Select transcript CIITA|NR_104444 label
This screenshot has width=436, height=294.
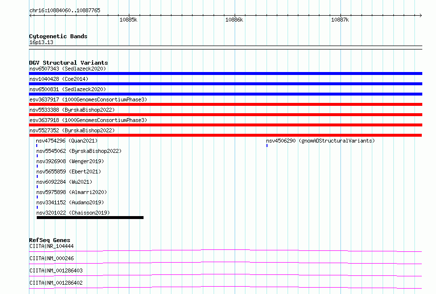(x=51, y=246)
